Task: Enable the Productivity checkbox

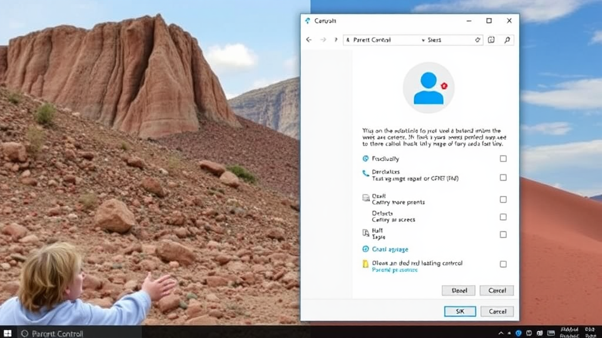Action: click(x=503, y=158)
